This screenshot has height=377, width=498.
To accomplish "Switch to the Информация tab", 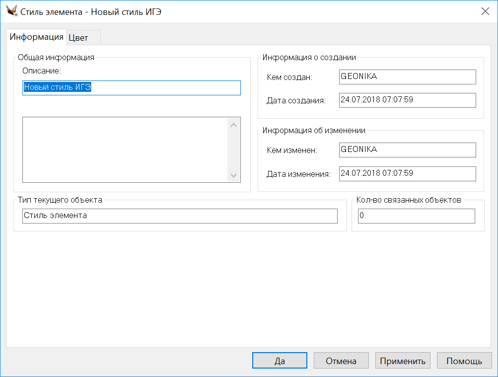I will click(37, 37).
